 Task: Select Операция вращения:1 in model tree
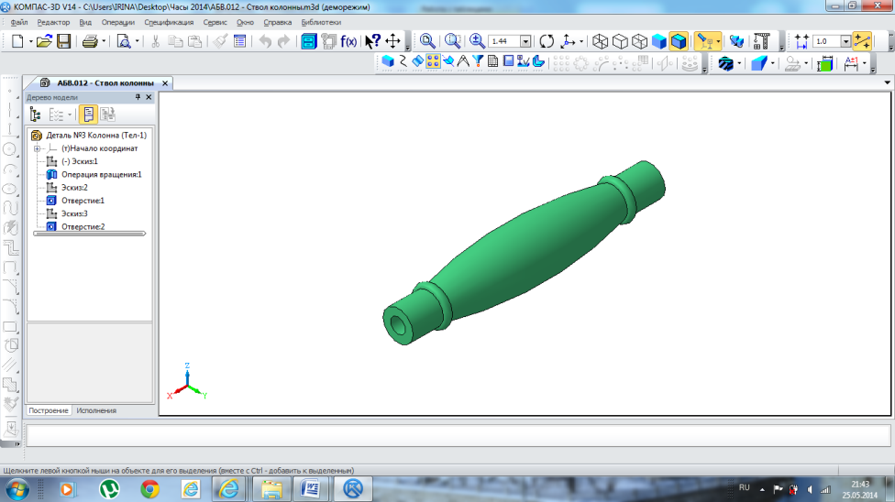(101, 174)
